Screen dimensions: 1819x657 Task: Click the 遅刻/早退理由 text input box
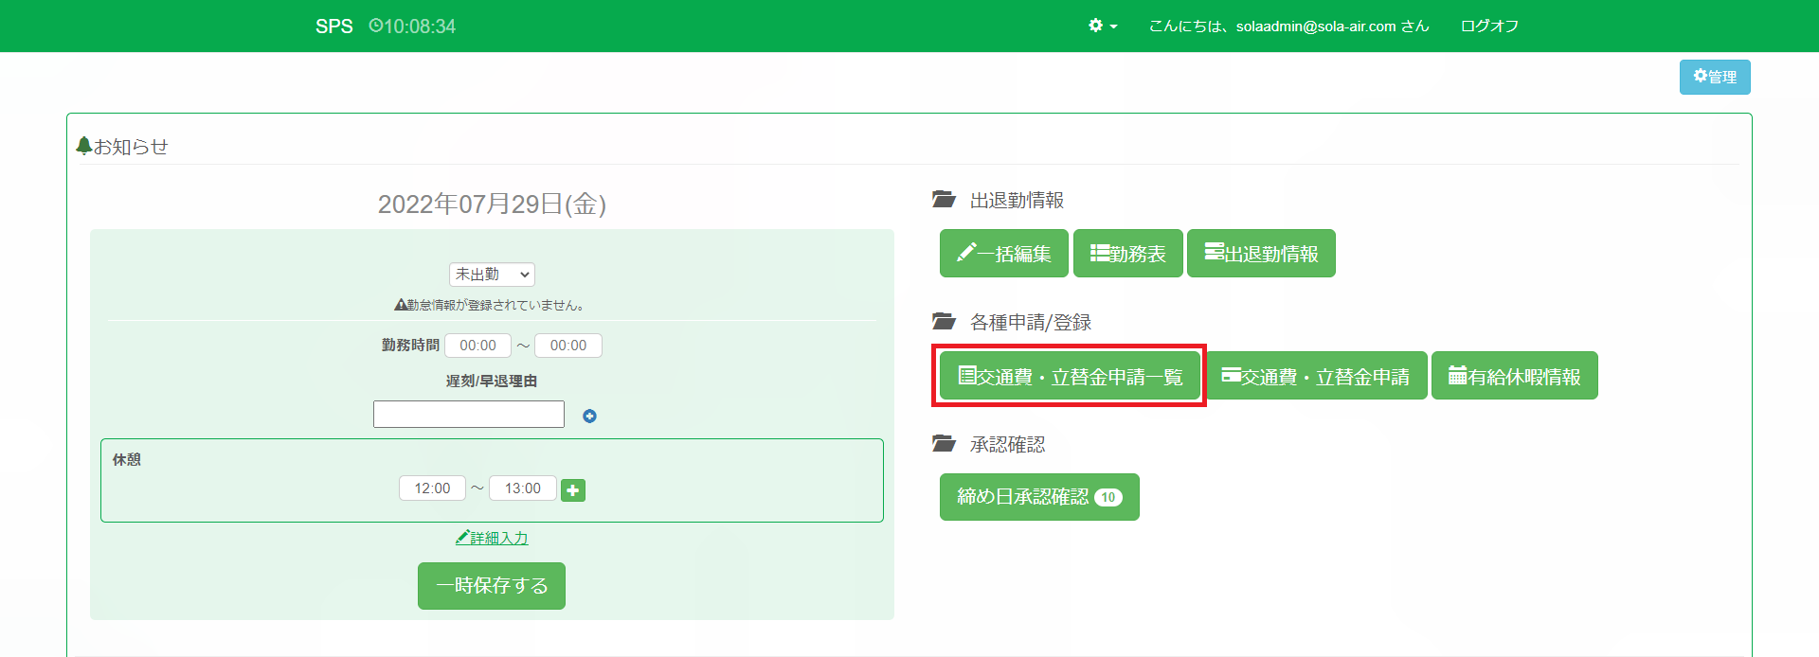tap(469, 415)
